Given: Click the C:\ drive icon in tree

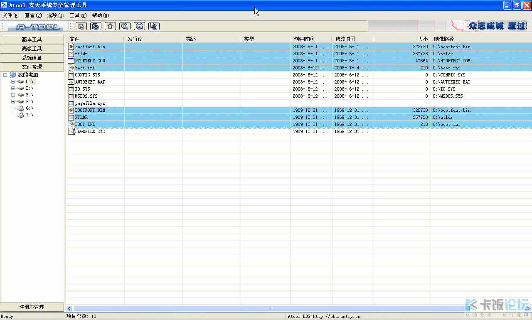Looking at the screenshot, I should [21, 81].
